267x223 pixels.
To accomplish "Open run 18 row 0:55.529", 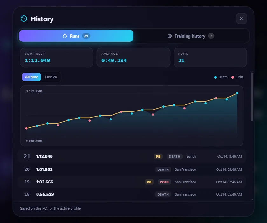I will (x=132, y=194).
